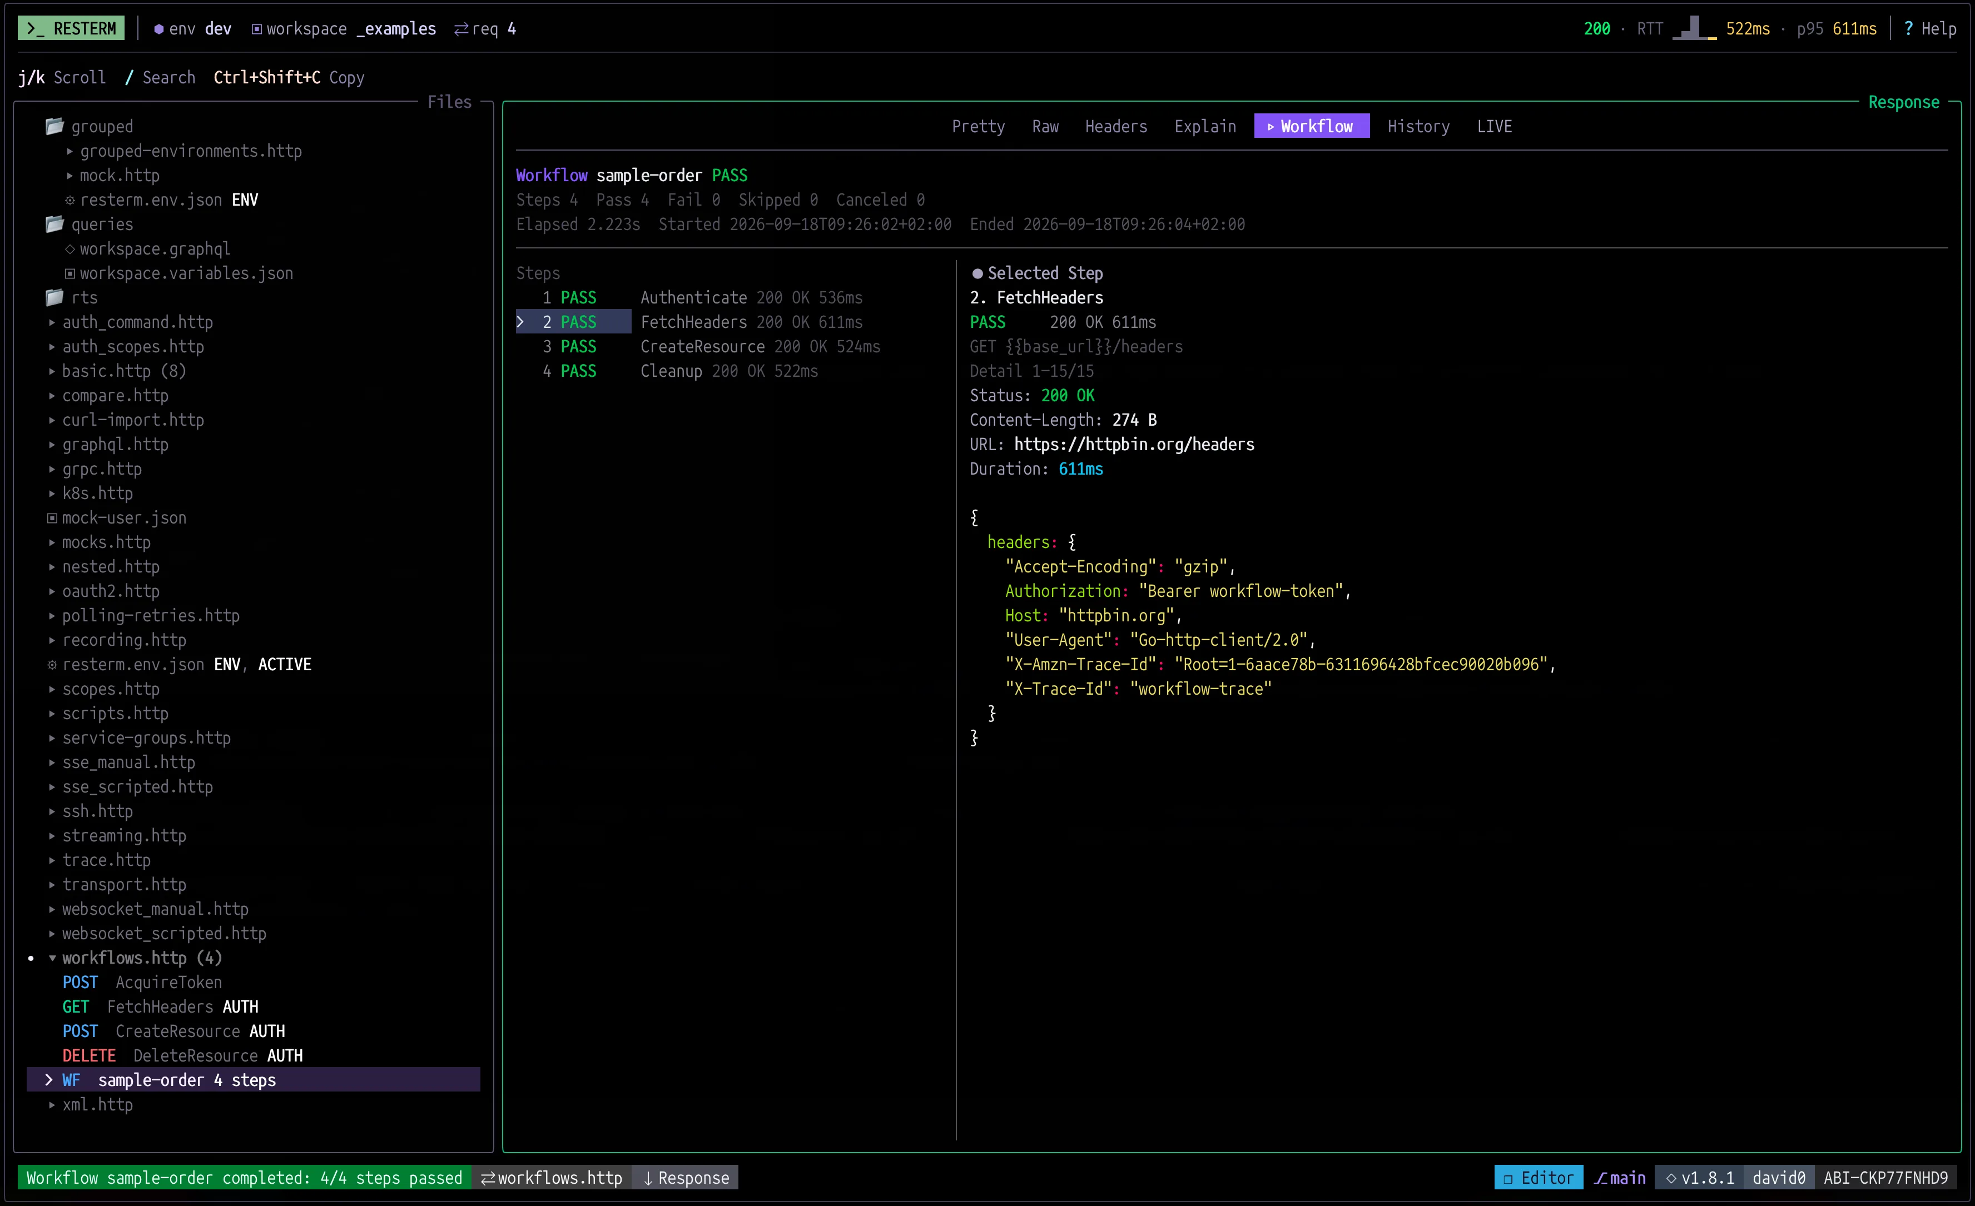The width and height of the screenshot is (1975, 1206).
Task: Click workflow completed status message
Action: coord(245,1177)
